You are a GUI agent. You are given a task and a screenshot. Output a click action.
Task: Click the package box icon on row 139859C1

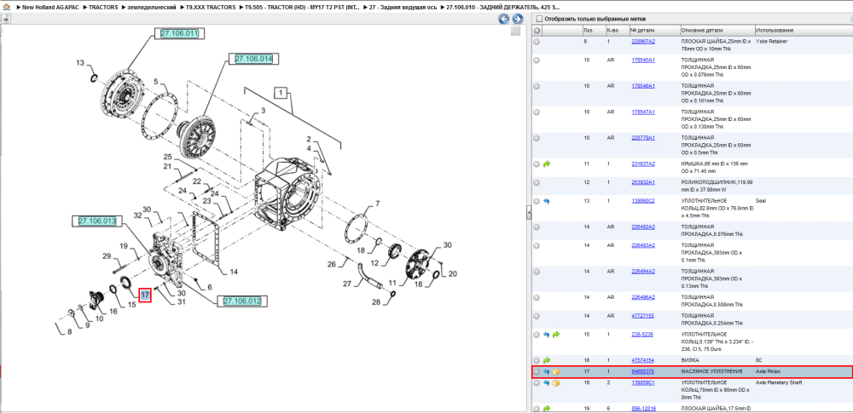[x=556, y=383]
